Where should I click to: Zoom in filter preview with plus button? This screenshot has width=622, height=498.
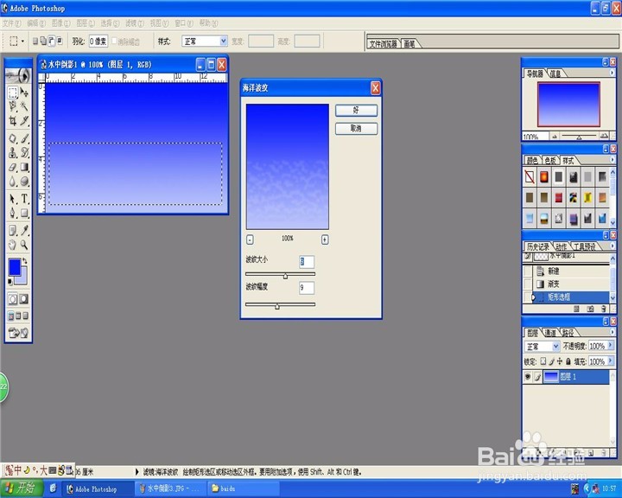(325, 239)
